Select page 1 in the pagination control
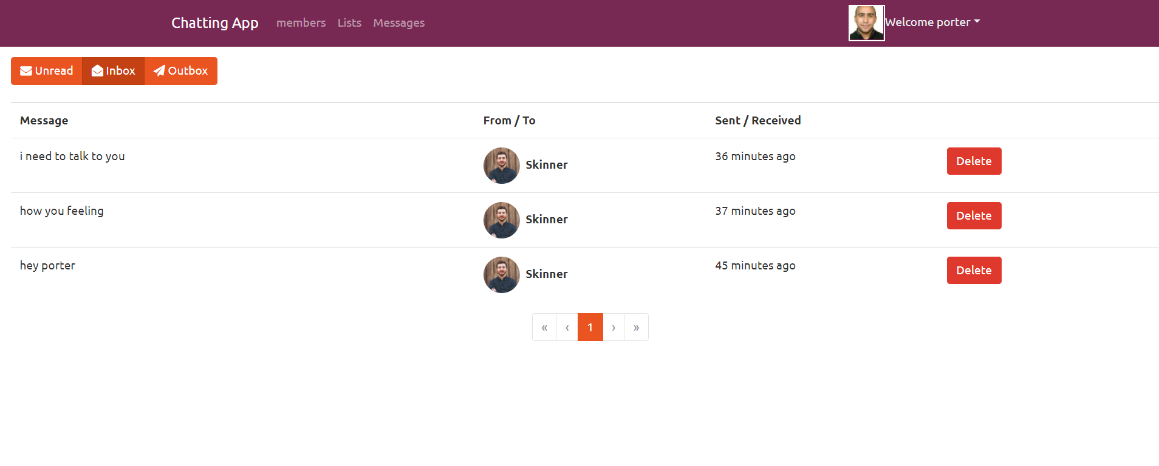Image resolution: width=1159 pixels, height=466 pixels. (x=590, y=327)
